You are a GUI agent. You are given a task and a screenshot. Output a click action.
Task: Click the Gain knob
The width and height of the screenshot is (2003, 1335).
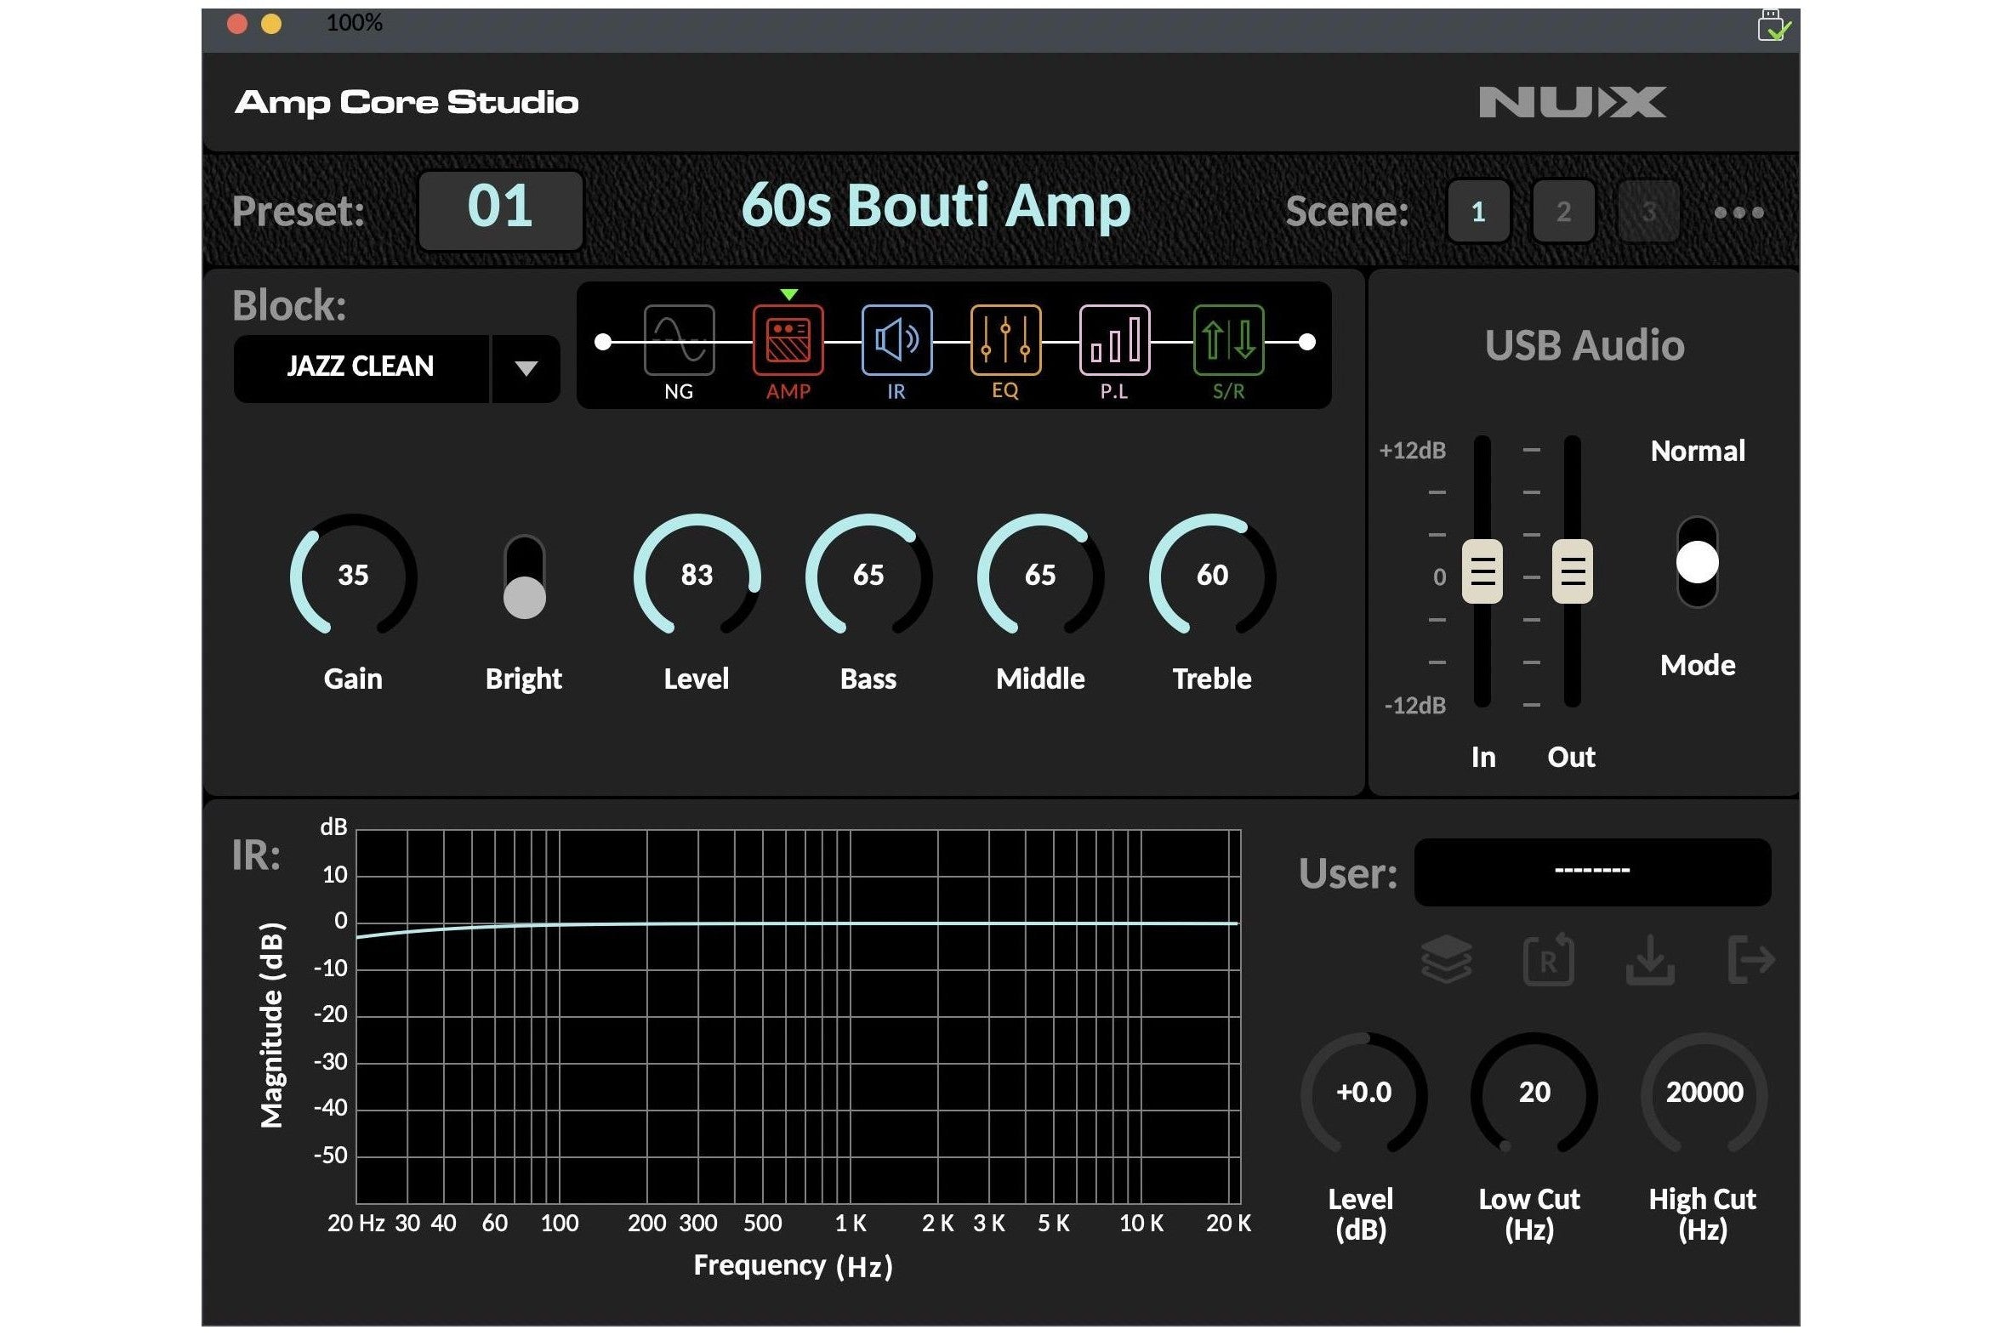point(354,576)
